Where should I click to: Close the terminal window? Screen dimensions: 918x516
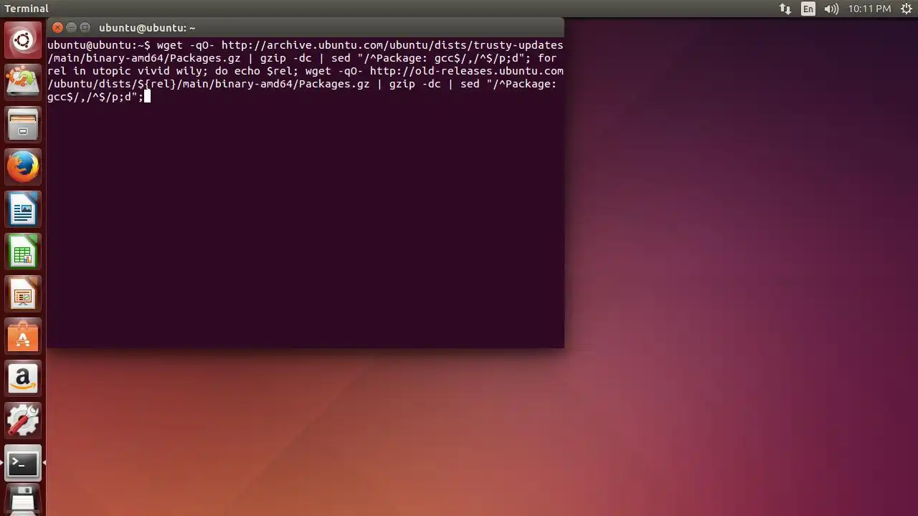click(58, 27)
